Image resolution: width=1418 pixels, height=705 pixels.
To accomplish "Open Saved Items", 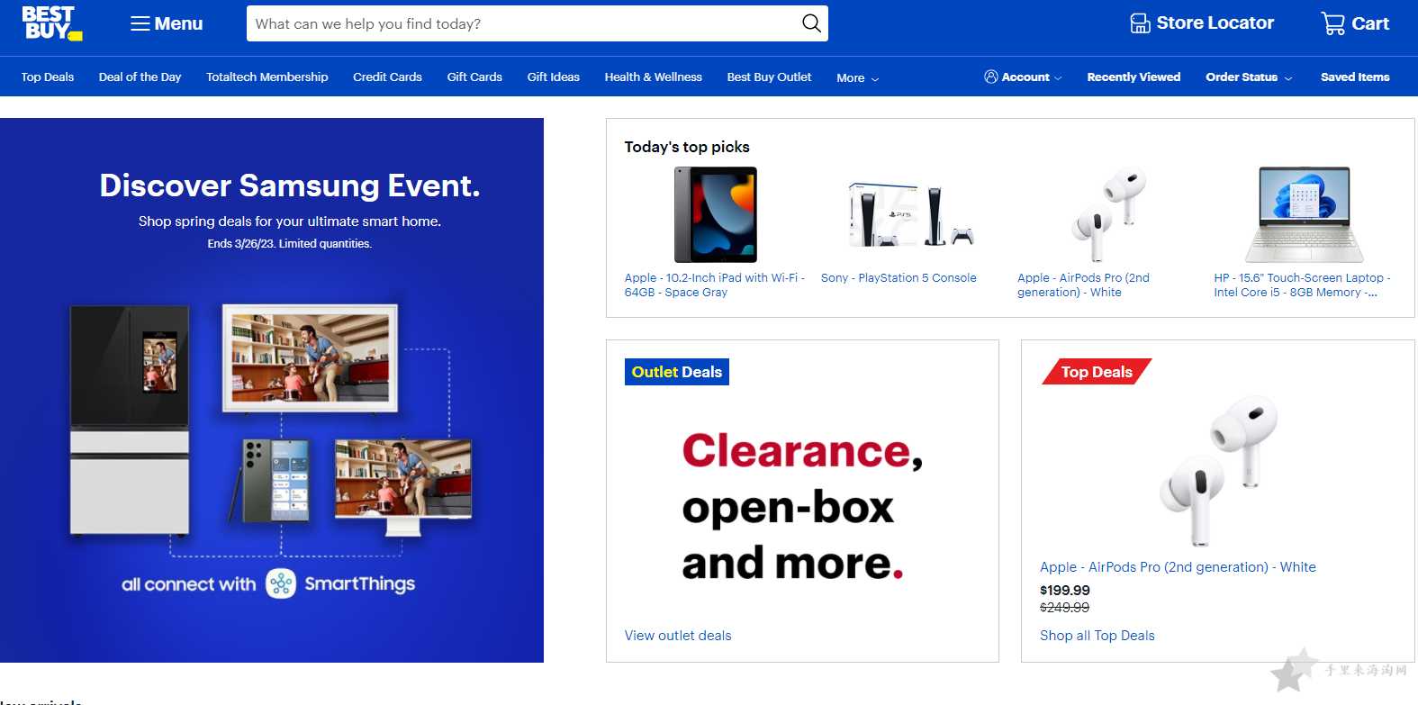I will pyautogui.click(x=1355, y=77).
